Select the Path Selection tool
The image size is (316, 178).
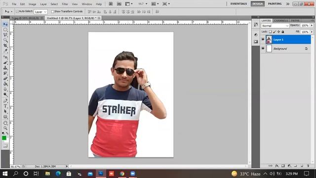point(5,111)
